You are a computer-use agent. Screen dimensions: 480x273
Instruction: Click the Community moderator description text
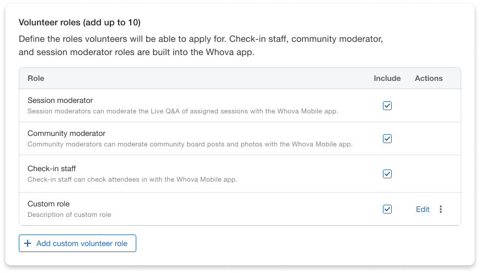pos(190,145)
